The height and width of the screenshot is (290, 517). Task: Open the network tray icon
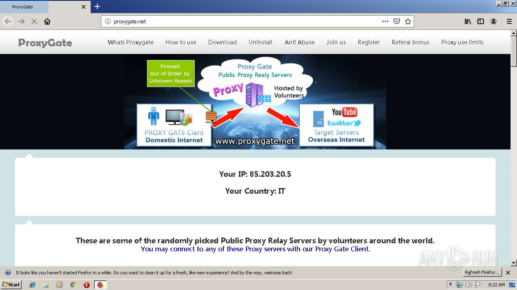point(459,285)
